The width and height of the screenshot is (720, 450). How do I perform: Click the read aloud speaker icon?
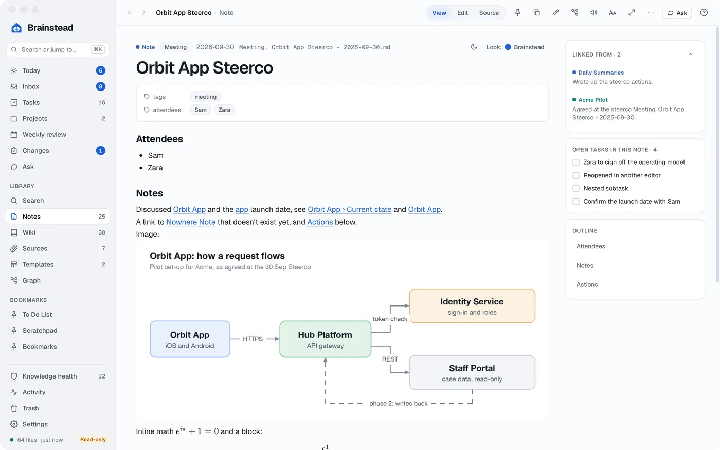[x=594, y=13]
